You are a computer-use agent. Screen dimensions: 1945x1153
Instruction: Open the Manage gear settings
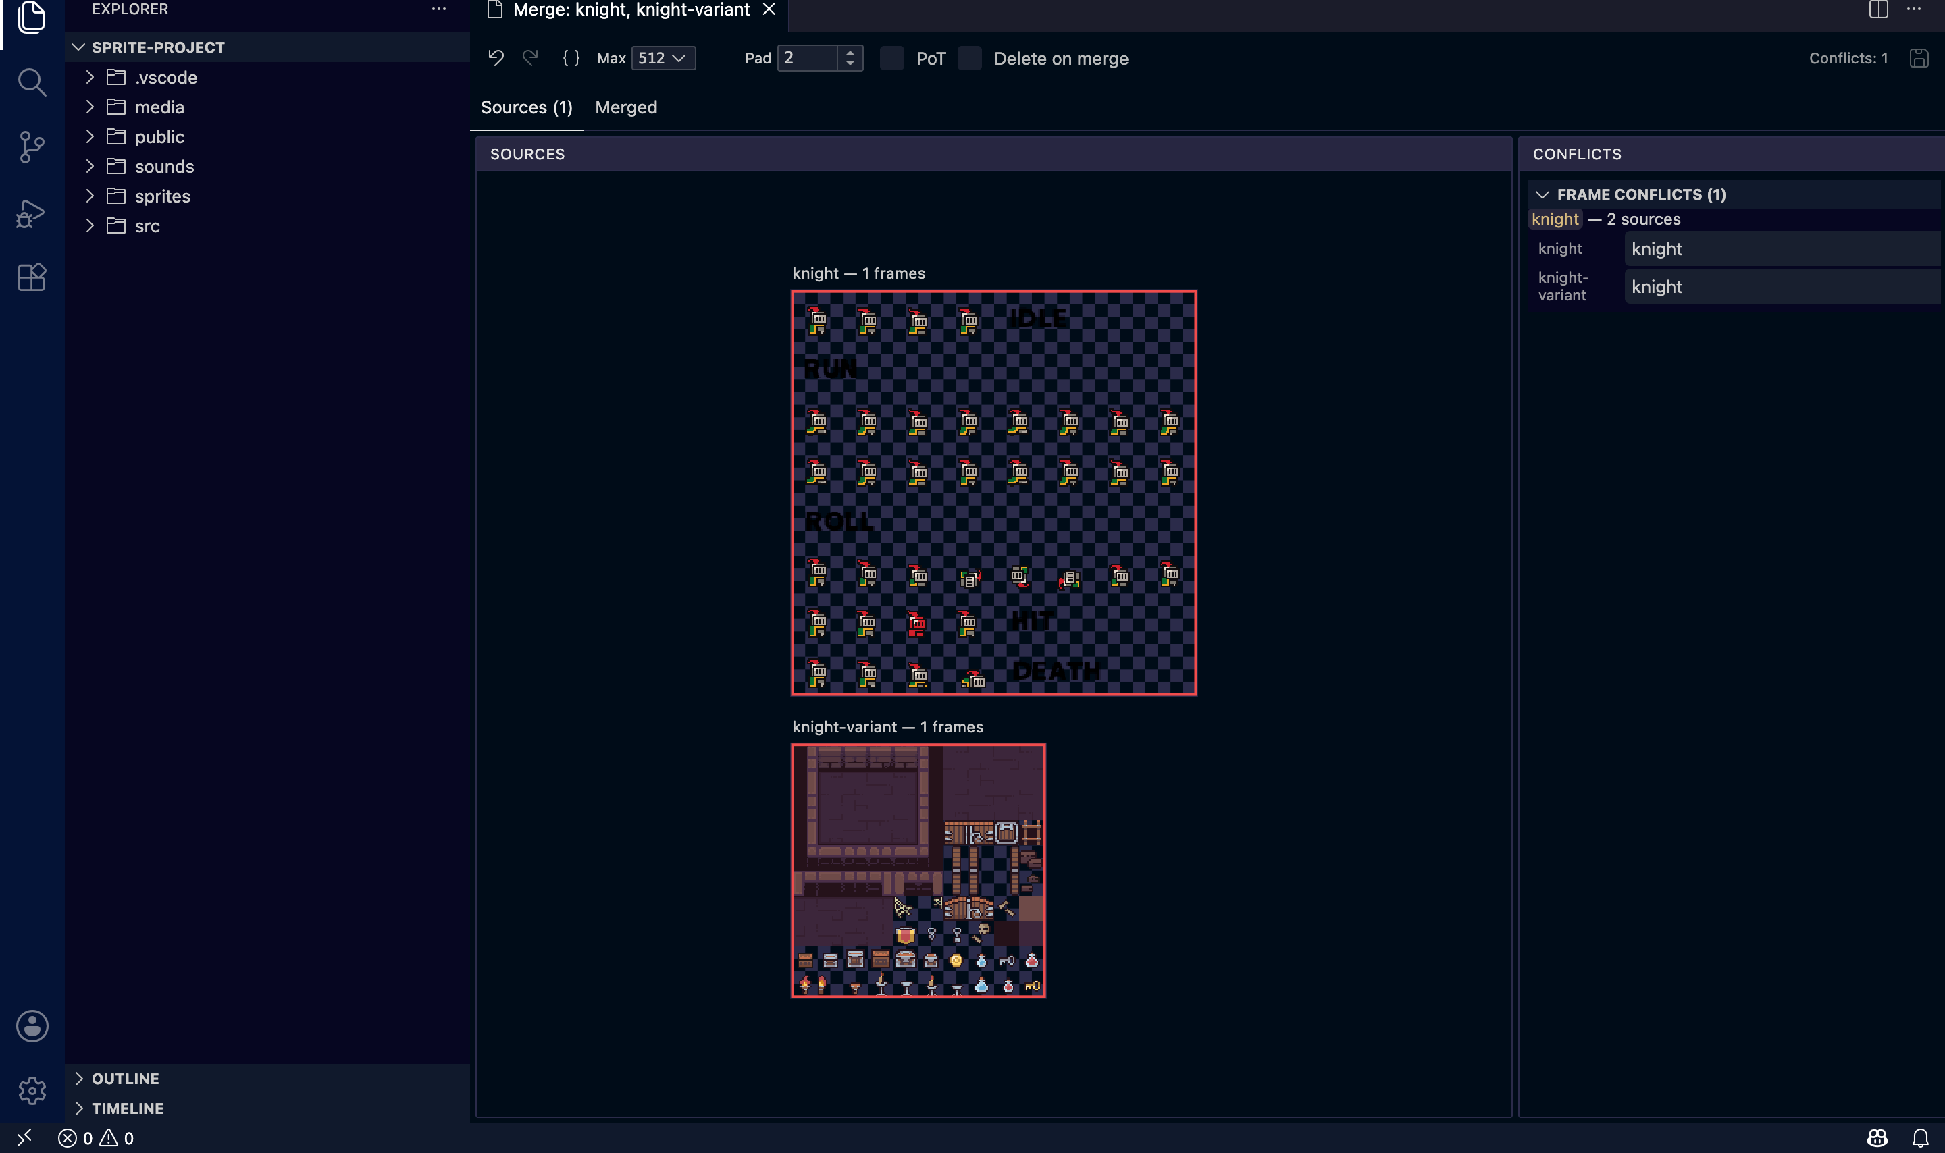point(32,1091)
